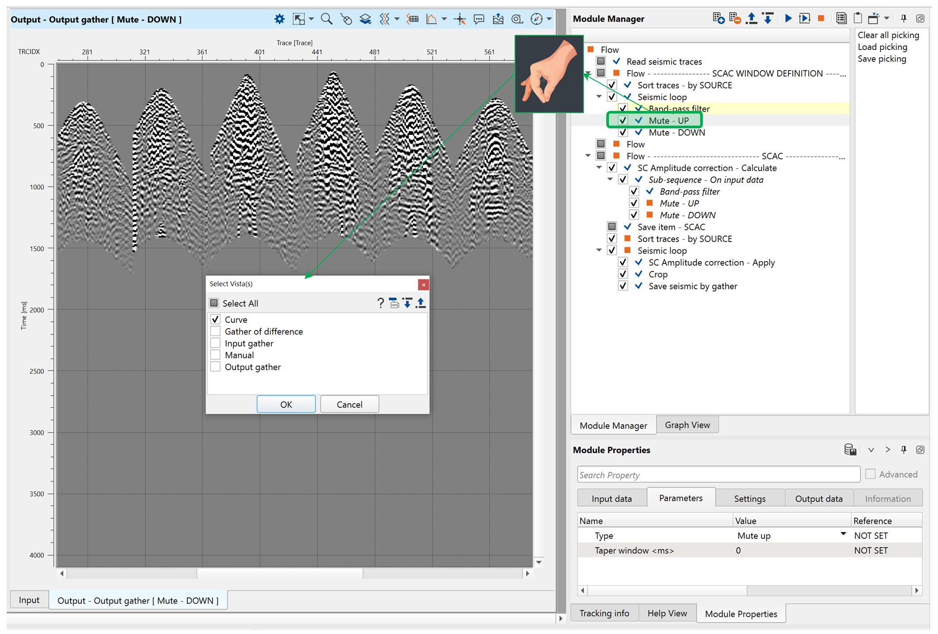Screen dimensions: 938x634
Task: Click the add module icon in Module Manager
Action: pyautogui.click(x=718, y=18)
